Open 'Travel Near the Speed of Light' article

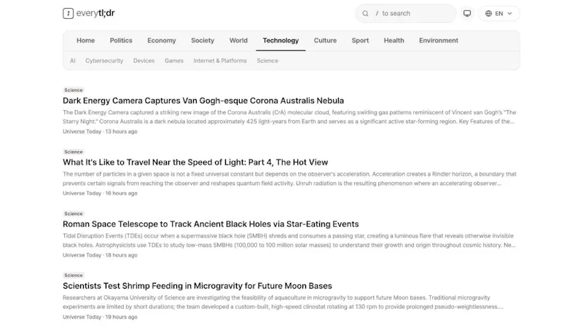click(x=195, y=163)
